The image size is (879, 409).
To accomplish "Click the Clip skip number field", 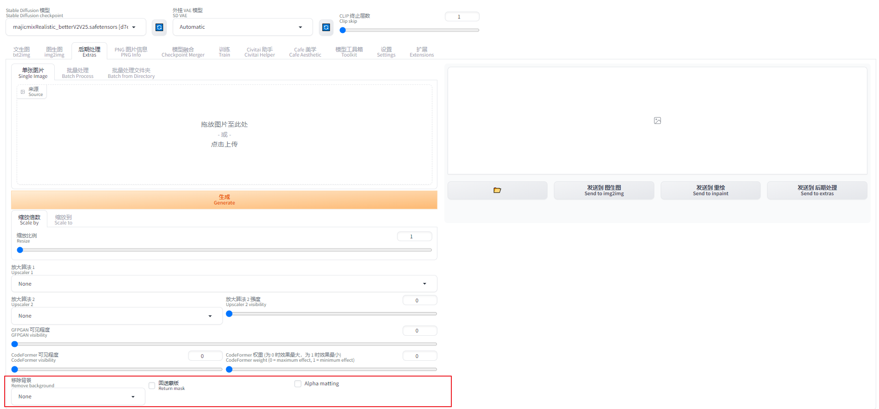I will pyautogui.click(x=462, y=17).
